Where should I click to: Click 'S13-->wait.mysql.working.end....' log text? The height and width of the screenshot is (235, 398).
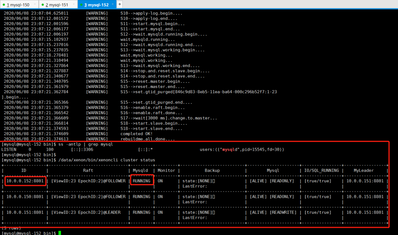point(160,66)
